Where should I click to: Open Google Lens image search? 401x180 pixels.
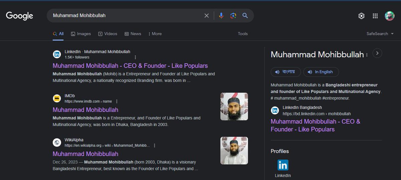233,16
